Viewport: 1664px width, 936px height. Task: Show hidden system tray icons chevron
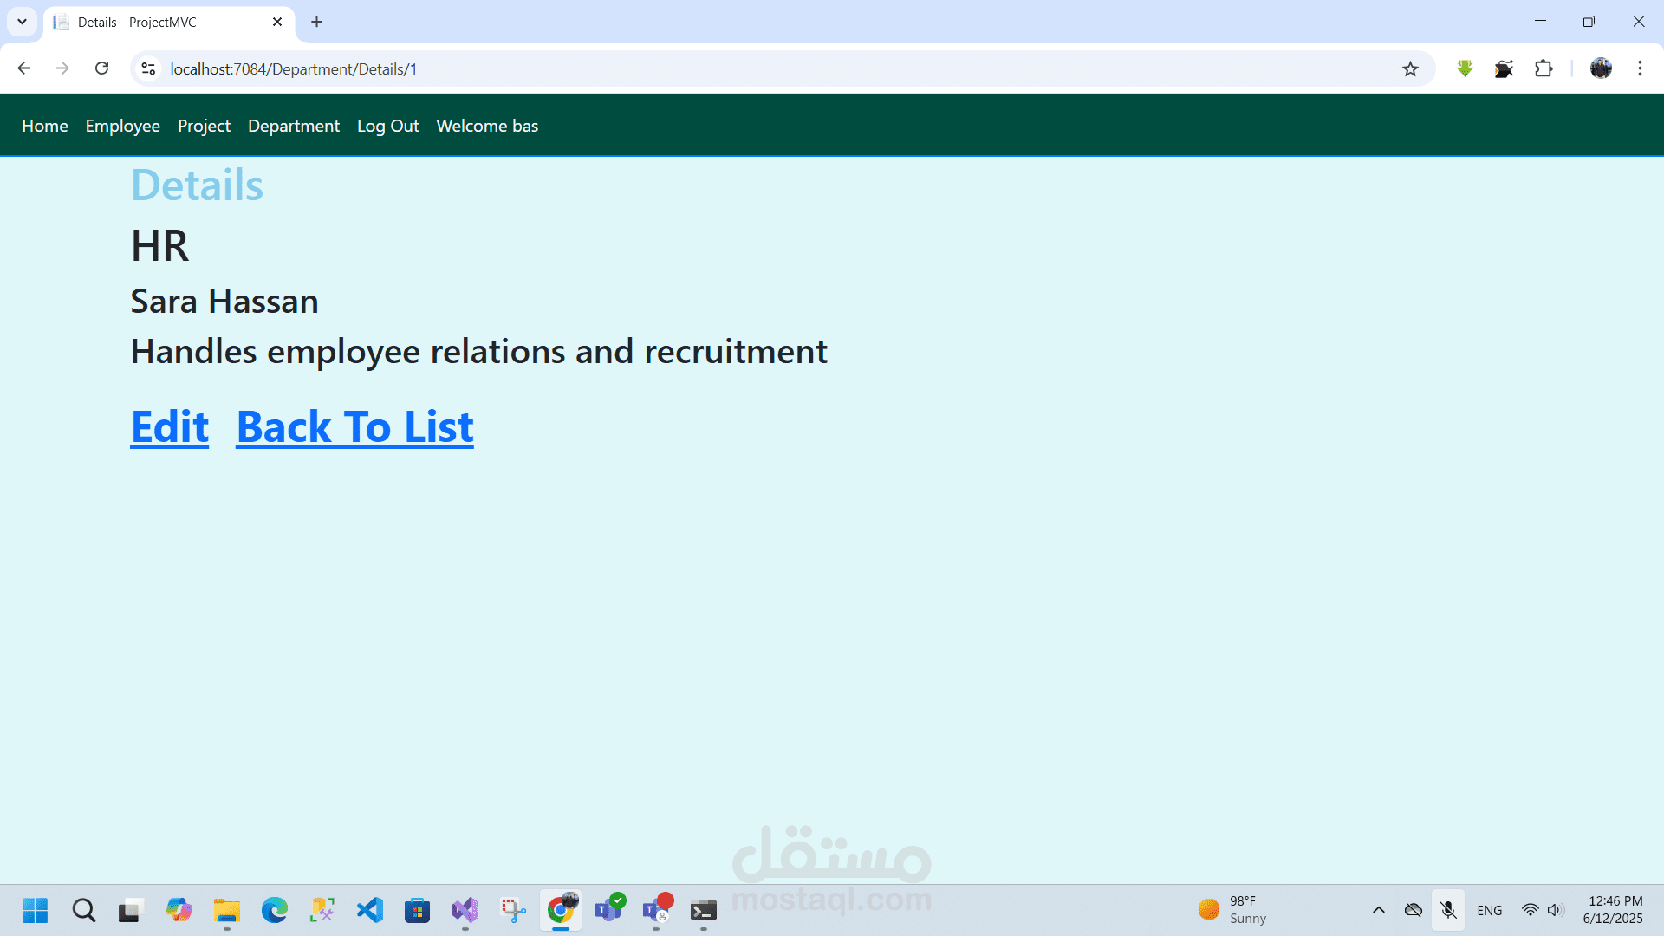coord(1378,910)
